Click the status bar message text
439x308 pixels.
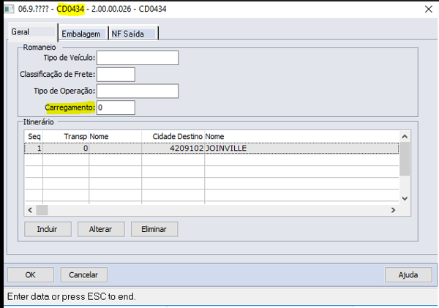pos(72,296)
